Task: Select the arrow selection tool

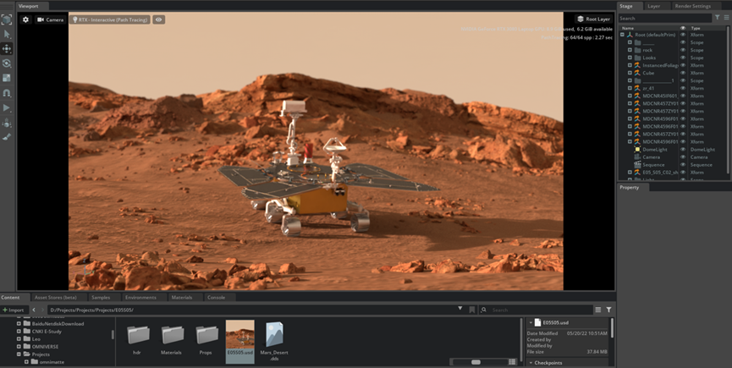Action: click(x=7, y=34)
